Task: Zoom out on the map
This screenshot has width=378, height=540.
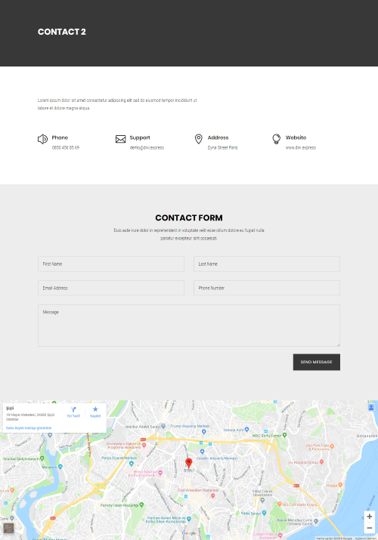Action: click(370, 528)
